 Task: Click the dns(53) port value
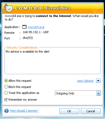point(28,38)
